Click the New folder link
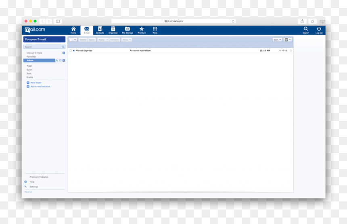Screen dimensions: 347x224 (36, 83)
